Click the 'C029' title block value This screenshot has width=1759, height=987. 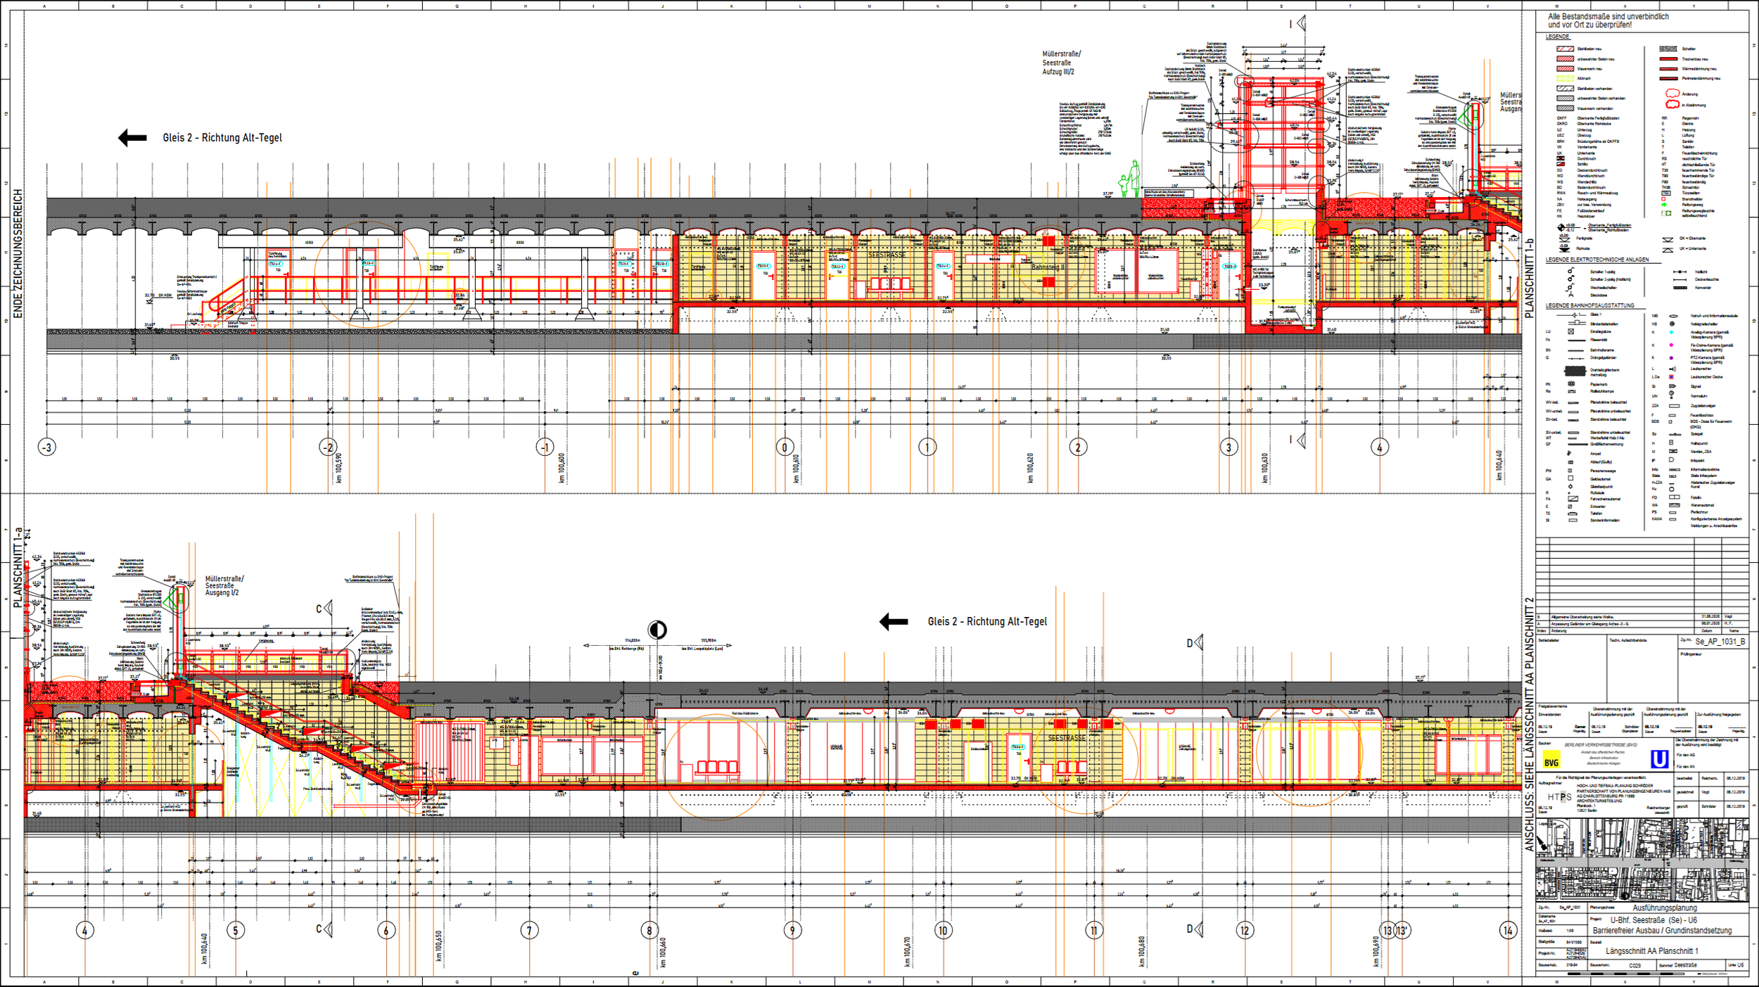pyautogui.click(x=1634, y=966)
